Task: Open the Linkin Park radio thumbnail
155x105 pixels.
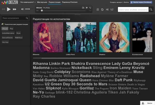Action: click(x=81, y=37)
